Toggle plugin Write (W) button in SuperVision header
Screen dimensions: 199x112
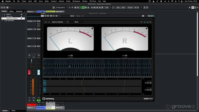point(48,16)
